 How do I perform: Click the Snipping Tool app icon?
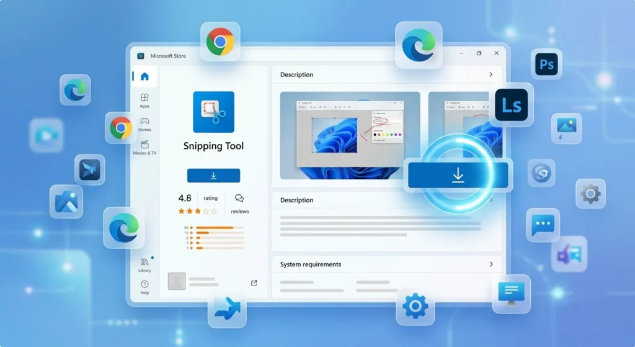[x=213, y=112]
